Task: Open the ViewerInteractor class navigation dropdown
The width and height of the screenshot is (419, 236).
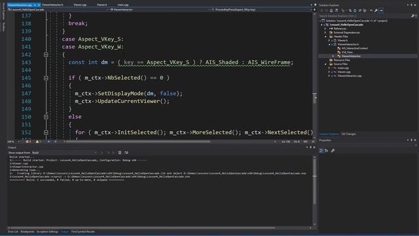Action: pos(160,10)
